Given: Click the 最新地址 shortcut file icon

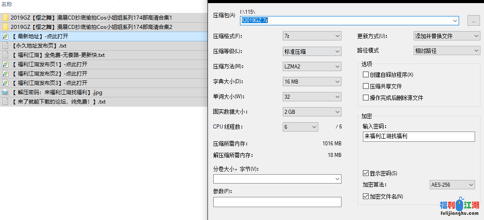Looking at the screenshot, I should click(5, 36).
